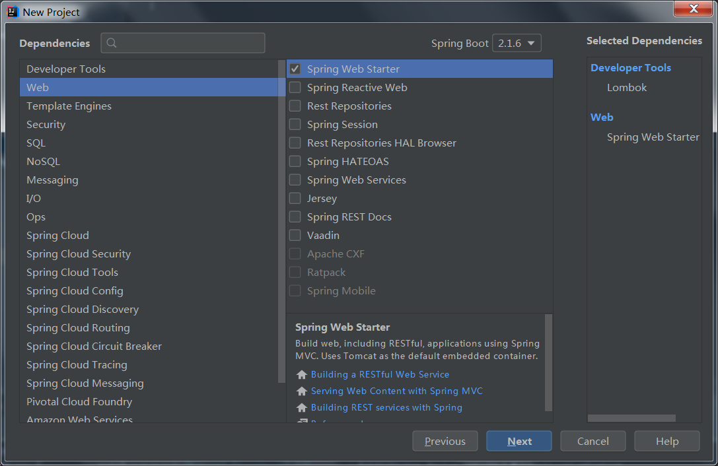Go back with the Previous button
The image size is (718, 466).
445,441
